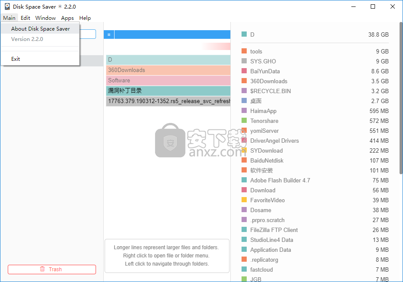The height and width of the screenshot is (282, 403).
Task: Open 360Downloads bar in chart
Action: point(168,70)
